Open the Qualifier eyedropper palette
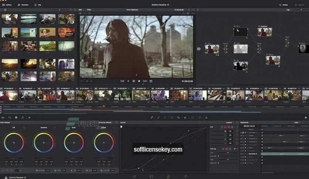 point(159,118)
